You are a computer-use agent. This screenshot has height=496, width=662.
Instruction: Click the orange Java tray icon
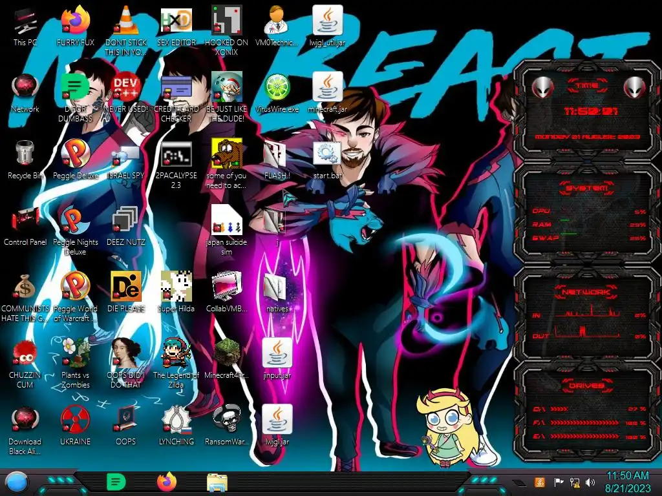coord(540,482)
